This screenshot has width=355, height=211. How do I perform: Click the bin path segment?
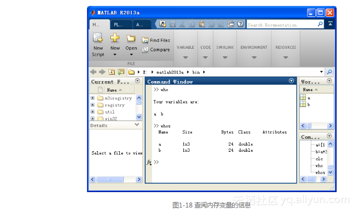point(196,72)
